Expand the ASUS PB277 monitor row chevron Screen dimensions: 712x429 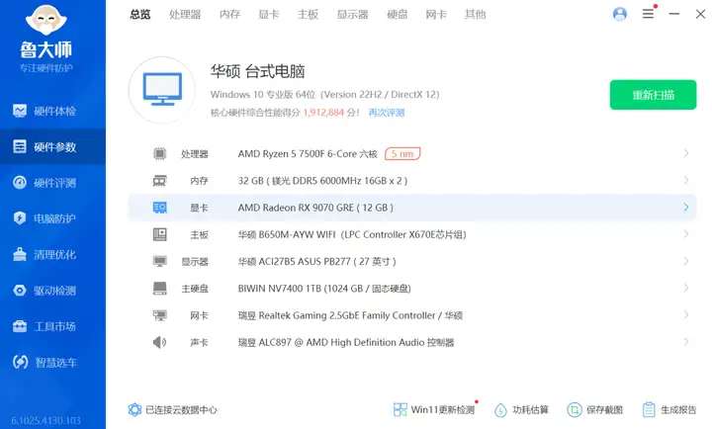coord(686,261)
